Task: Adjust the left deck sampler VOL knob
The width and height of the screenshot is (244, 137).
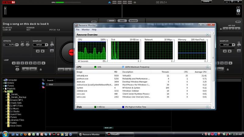Action: 52,45
